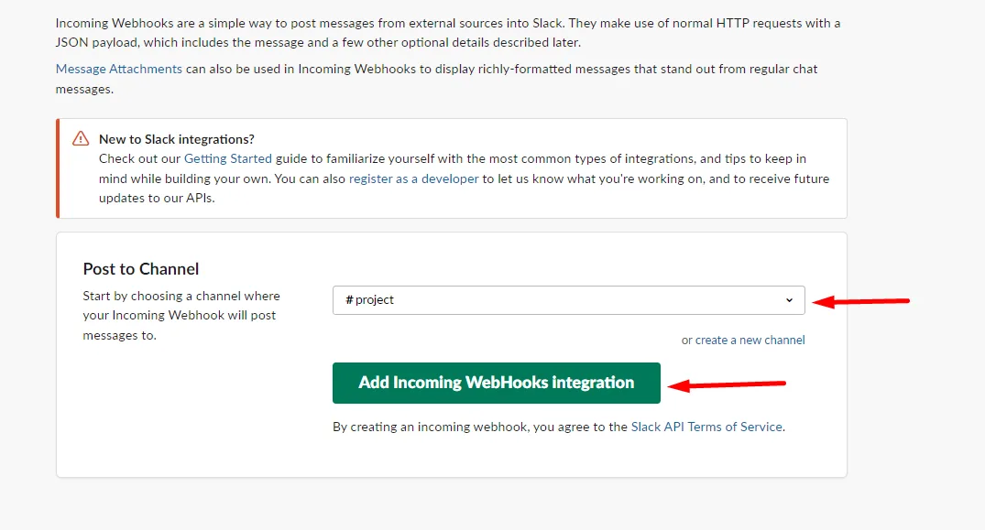The image size is (985, 530).
Task: Click the text 'Start by choosing a channel'
Action: point(161,296)
